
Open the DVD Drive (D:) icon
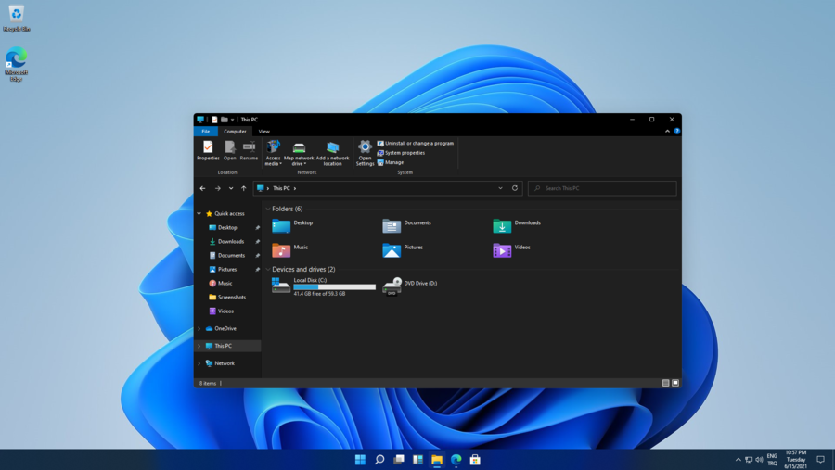click(x=392, y=286)
